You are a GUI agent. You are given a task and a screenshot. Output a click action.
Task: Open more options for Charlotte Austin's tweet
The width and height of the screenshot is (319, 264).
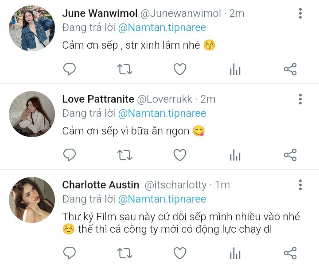pos(300,185)
